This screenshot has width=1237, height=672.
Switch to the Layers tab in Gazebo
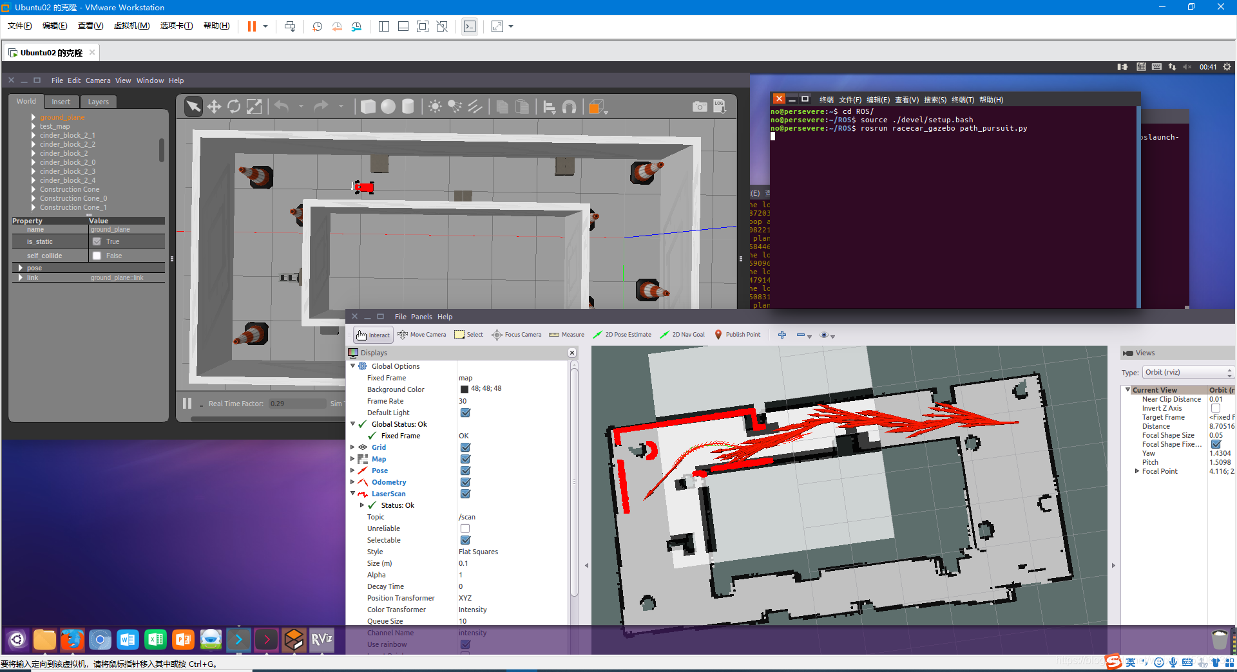pos(99,102)
